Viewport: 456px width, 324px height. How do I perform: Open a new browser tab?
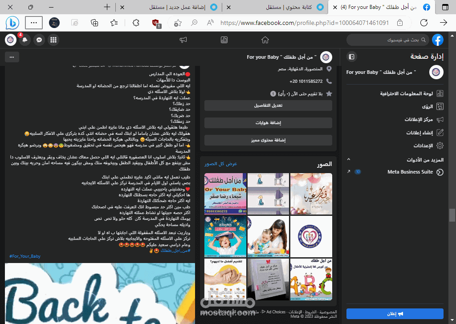[107, 7]
